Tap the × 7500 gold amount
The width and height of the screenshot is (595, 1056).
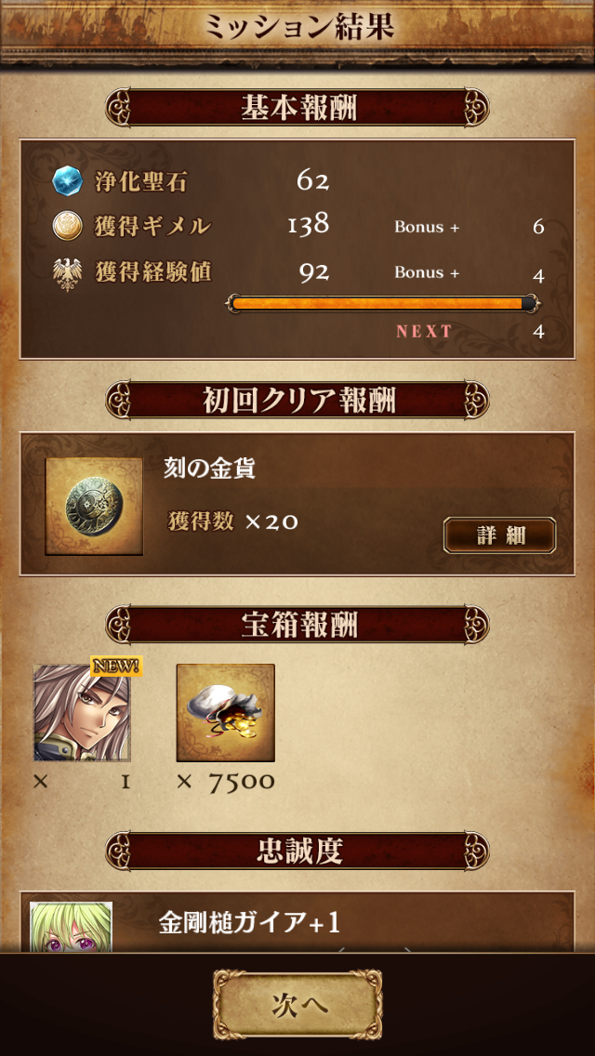click(x=226, y=782)
